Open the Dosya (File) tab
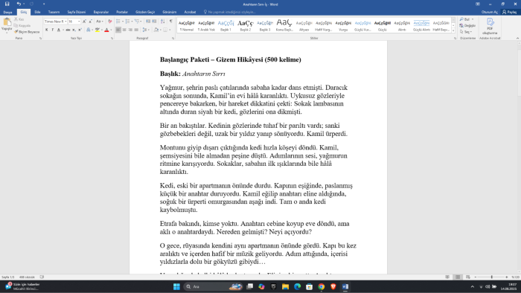The width and height of the screenshot is (521, 293). coord(7,12)
